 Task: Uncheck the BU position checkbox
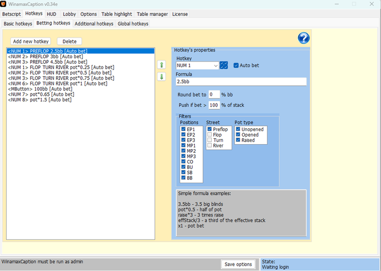pyautogui.click(x=183, y=167)
